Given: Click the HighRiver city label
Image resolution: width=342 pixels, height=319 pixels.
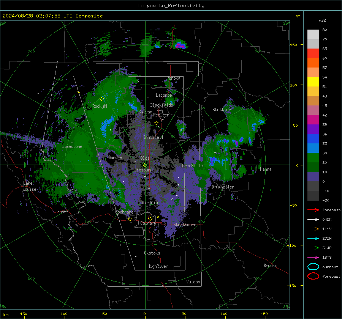Looking at the screenshot, I should tap(158, 266).
